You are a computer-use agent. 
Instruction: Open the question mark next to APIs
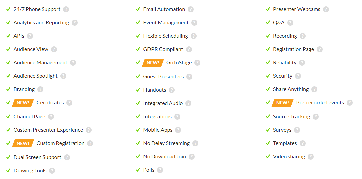[x=30, y=36]
